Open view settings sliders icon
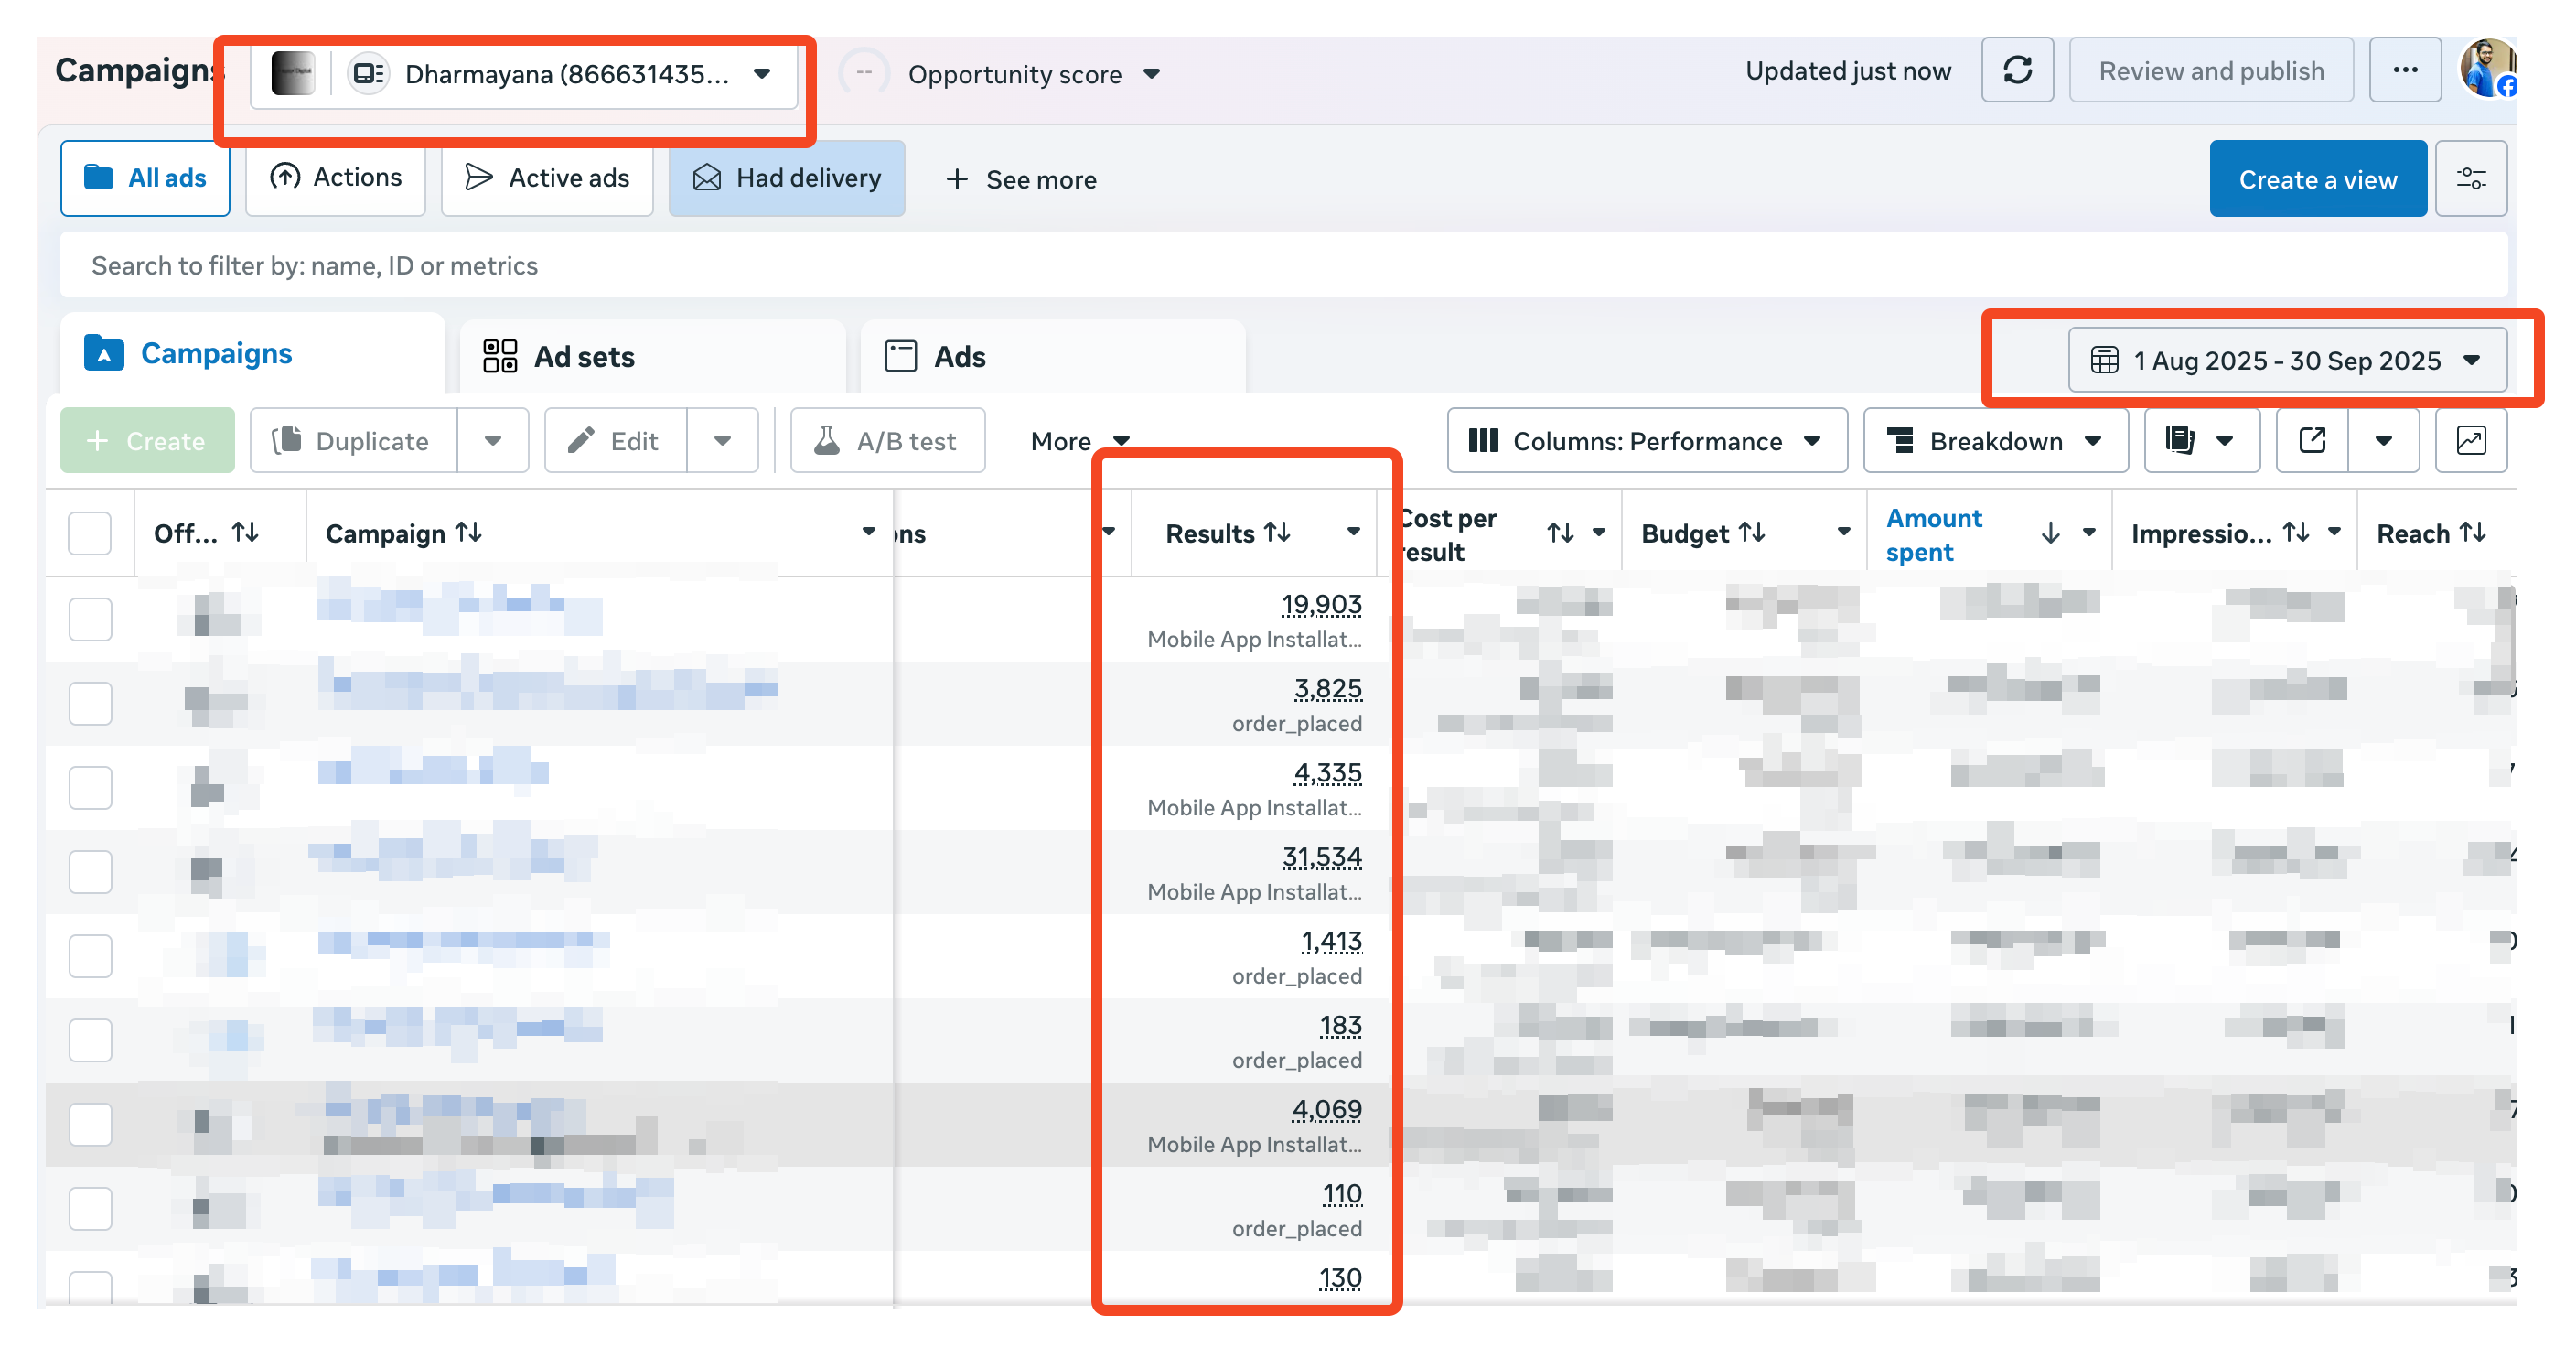Screen dimensions: 2576x1347 click(2471, 179)
